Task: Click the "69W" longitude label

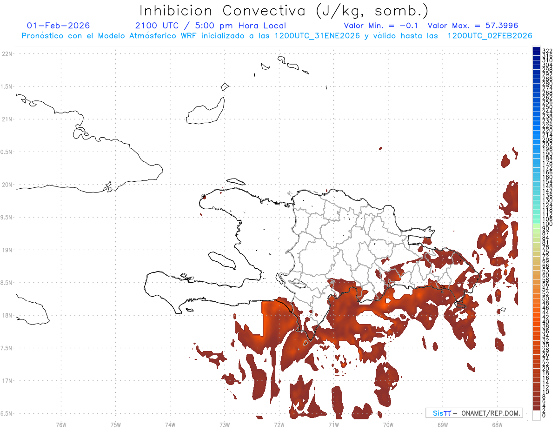Action: coord(443,424)
